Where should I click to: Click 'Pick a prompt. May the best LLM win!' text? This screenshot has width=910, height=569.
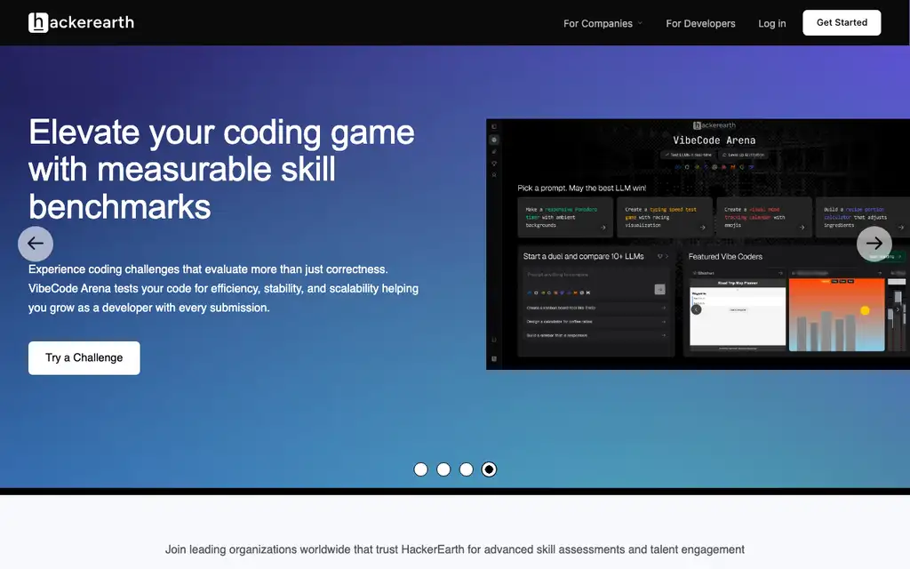click(x=581, y=188)
